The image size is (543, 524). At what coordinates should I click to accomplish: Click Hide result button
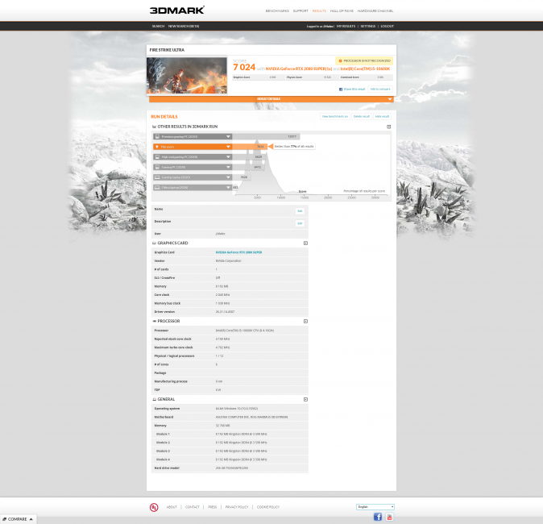tap(383, 116)
